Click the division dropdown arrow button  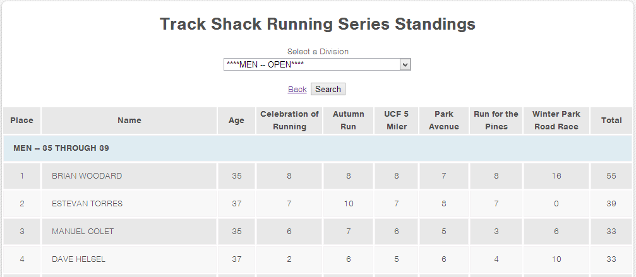pyautogui.click(x=405, y=64)
